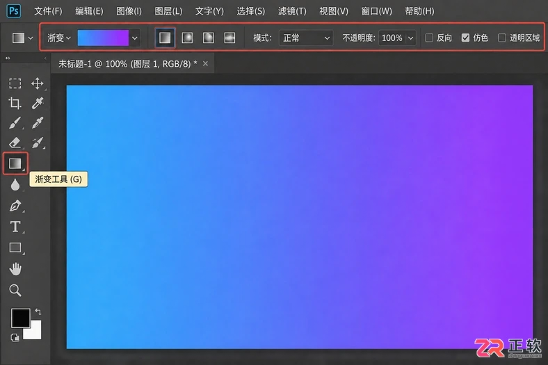548x365 pixels.
Task: Select the Eraser tool
Action: 15,143
